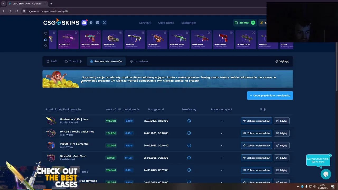
Task: Open the KITBASH drop card
Action: [x=135, y=40]
